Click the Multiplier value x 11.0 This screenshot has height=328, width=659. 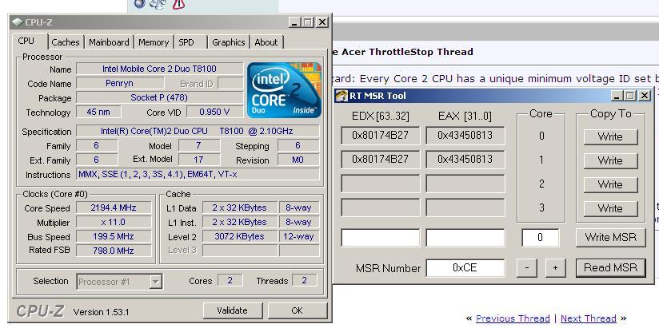[x=114, y=222]
